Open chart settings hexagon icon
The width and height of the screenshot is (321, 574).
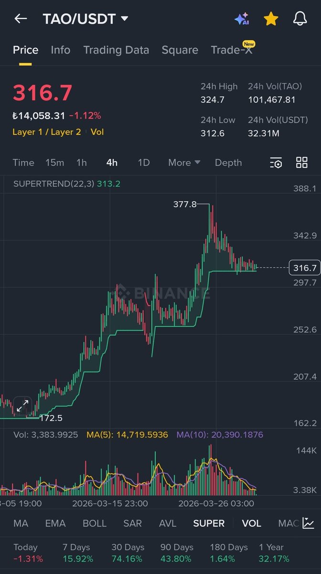tap(276, 163)
